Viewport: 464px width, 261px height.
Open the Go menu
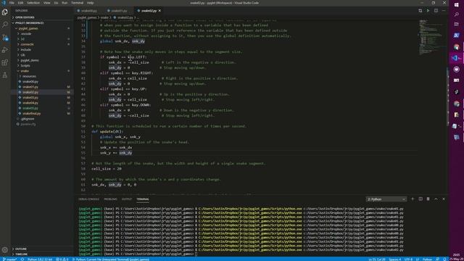(x=56, y=3)
